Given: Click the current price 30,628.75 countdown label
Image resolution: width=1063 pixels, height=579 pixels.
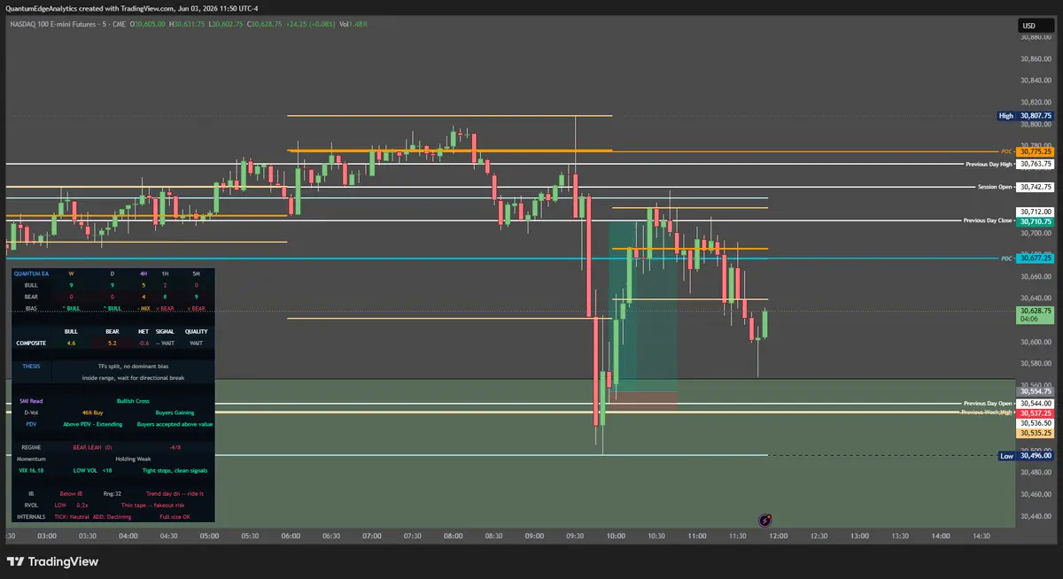Looking at the screenshot, I should coord(1035,316).
